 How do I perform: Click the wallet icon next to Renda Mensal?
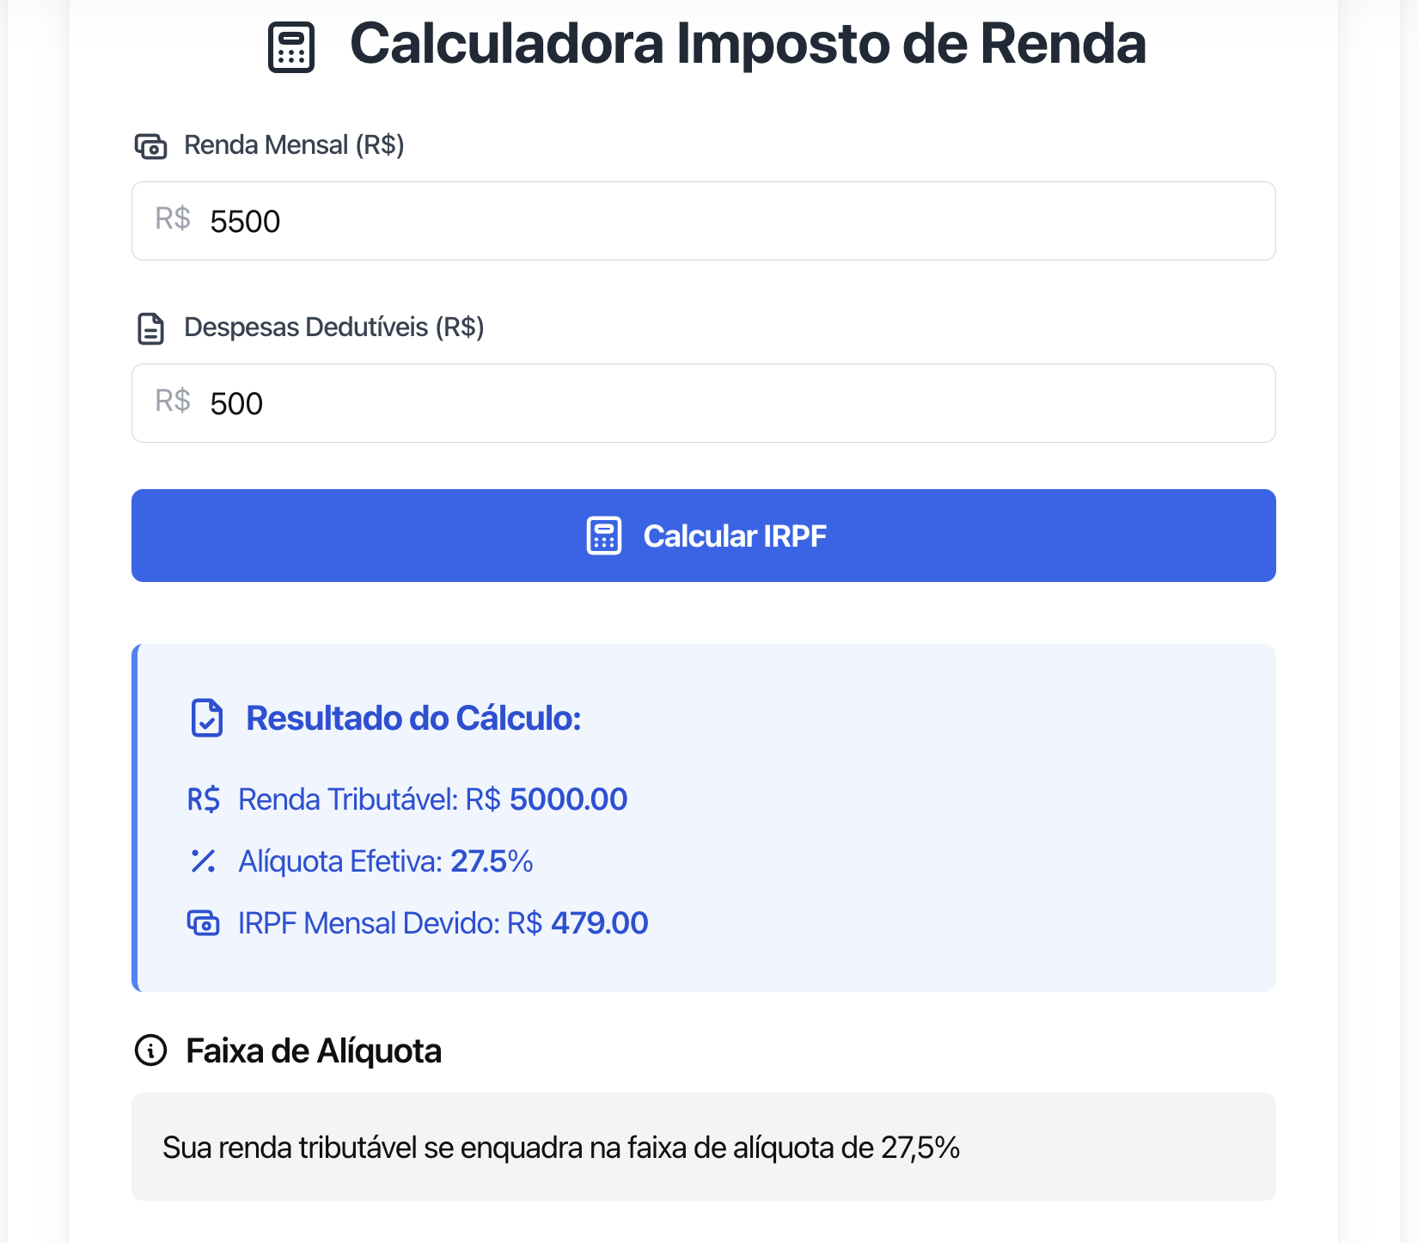point(151,146)
